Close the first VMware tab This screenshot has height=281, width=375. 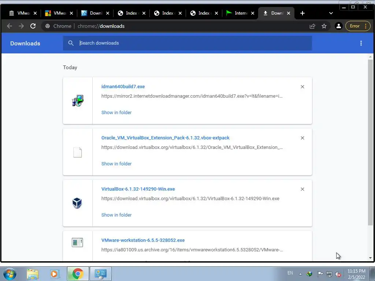[35, 13]
